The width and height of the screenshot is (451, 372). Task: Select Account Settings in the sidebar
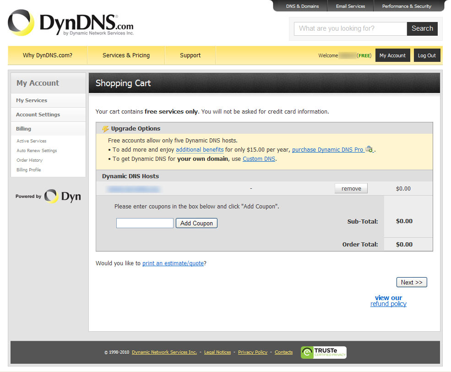point(49,115)
